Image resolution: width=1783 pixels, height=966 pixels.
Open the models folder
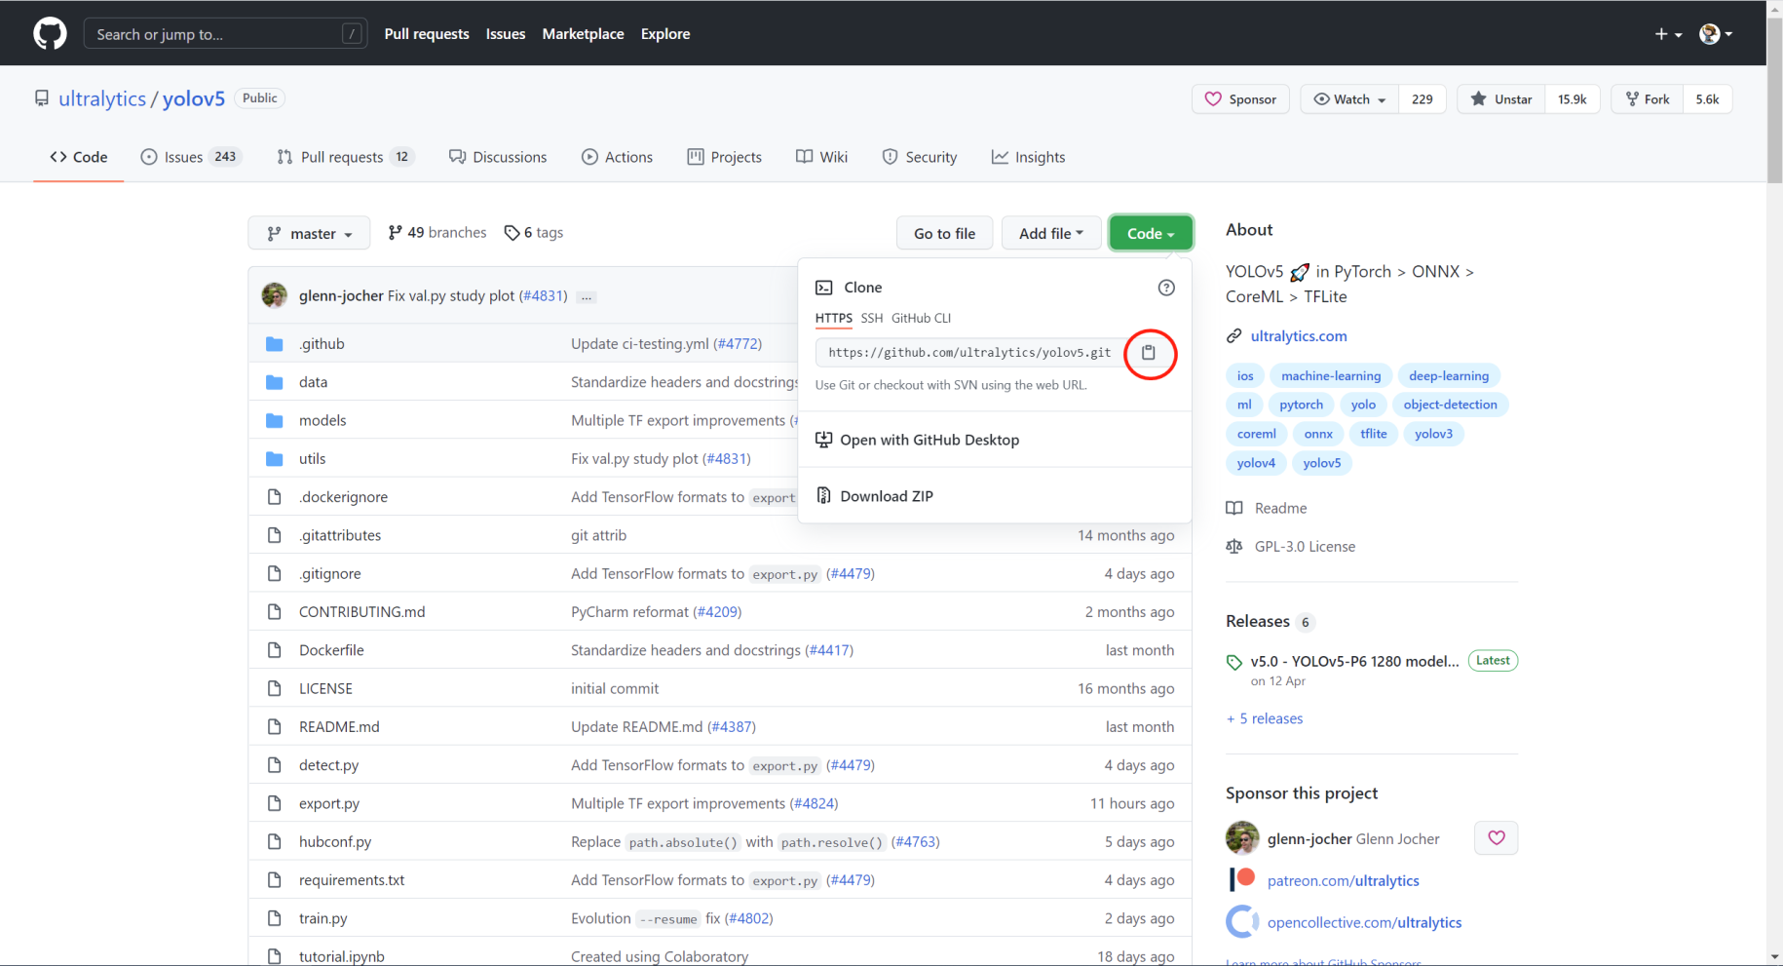tap(322, 420)
